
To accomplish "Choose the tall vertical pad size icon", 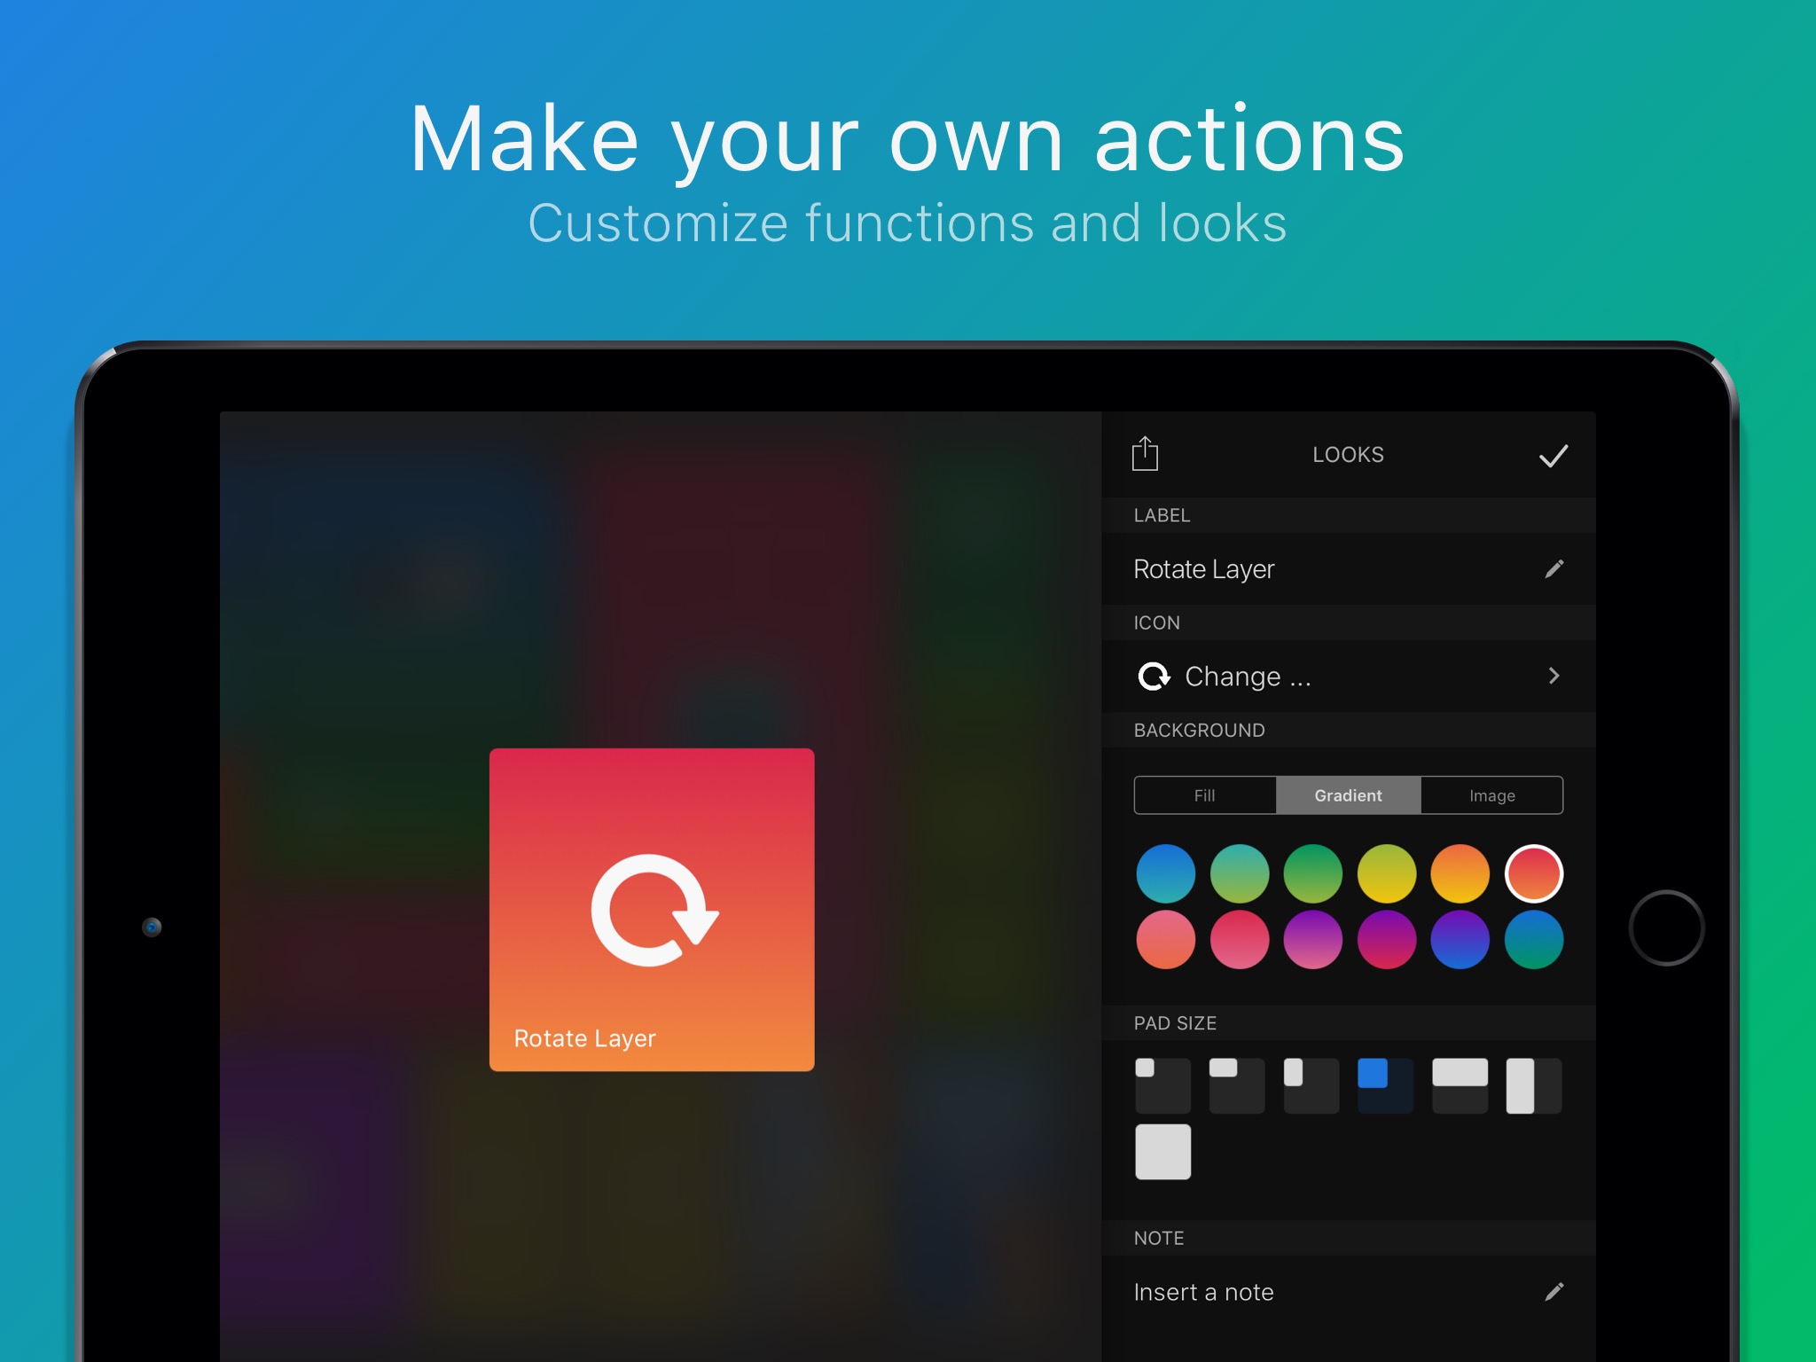I will (x=1533, y=1085).
